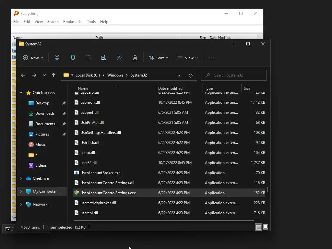Select usbmon.dll file row
This screenshot has width=332, height=249.
coord(169,102)
